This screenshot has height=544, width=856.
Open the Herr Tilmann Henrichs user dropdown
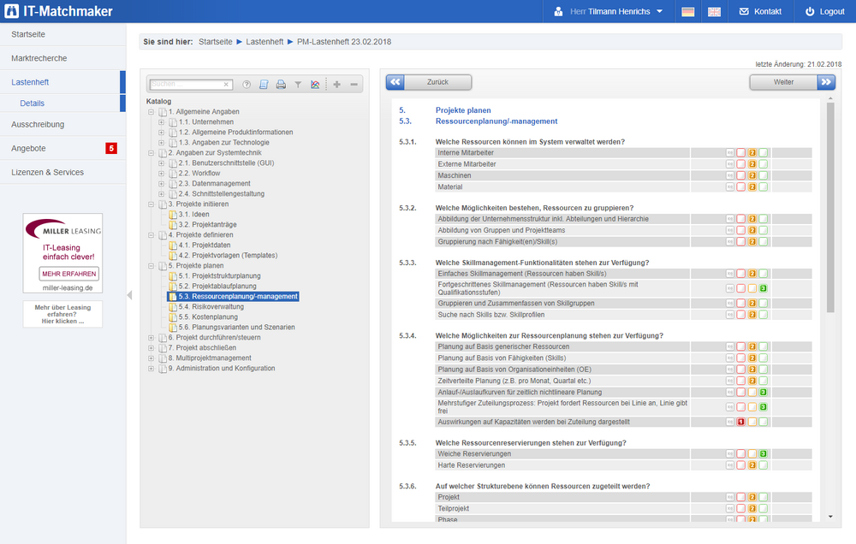tap(611, 12)
